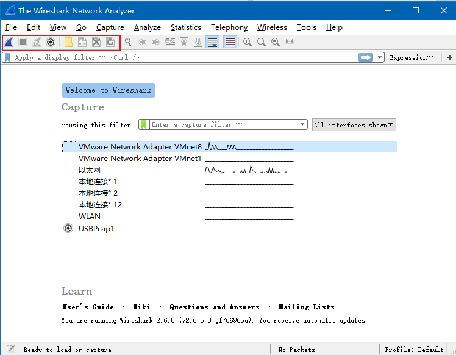Open the Edit menu

(x=34, y=27)
